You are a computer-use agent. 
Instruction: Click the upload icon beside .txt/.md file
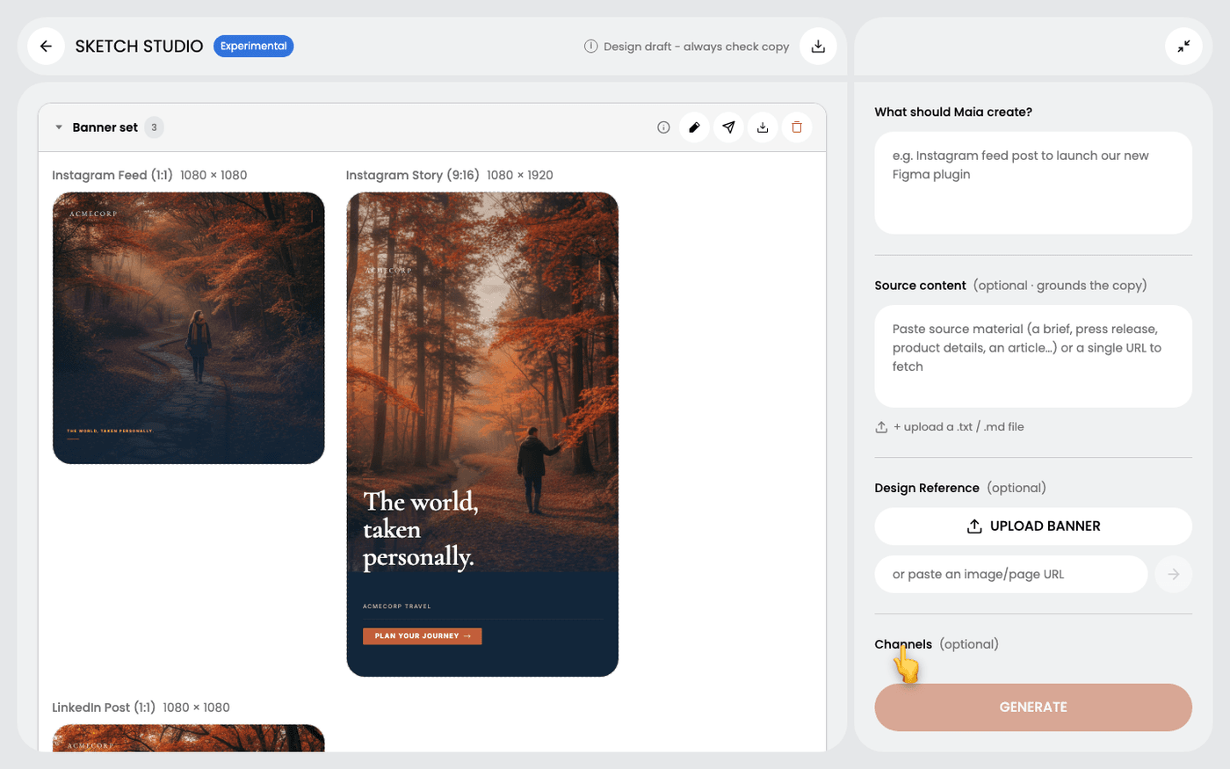881,427
